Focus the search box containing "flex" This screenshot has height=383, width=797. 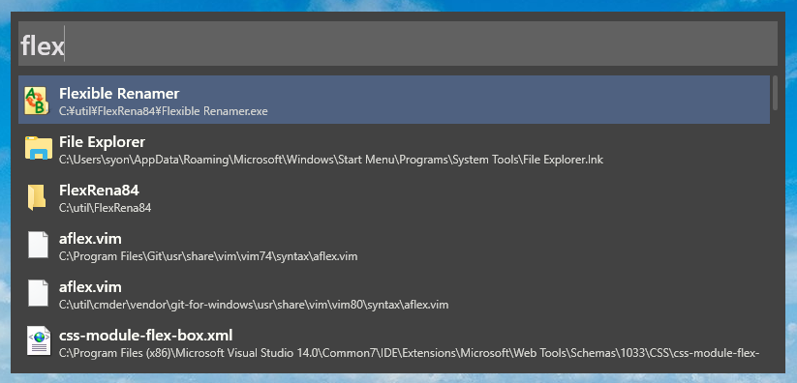[397, 44]
